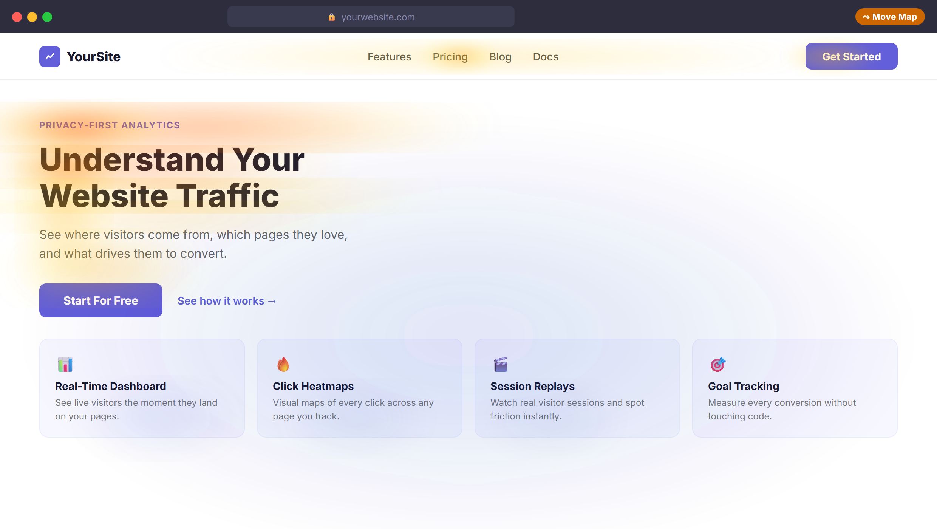937x529 pixels.
Task: Open the Features nav item
Action: (x=389, y=57)
